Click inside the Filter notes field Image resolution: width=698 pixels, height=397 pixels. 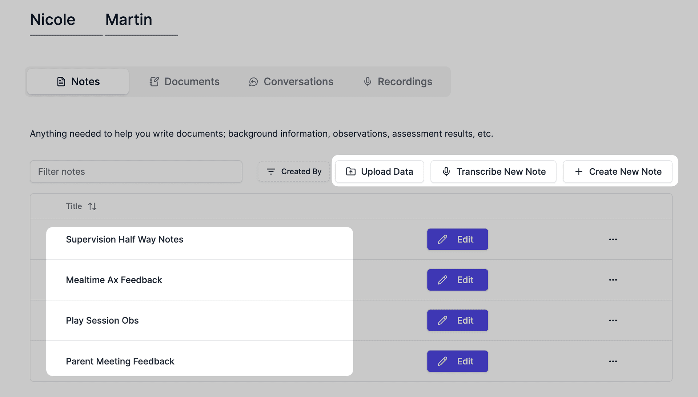[136, 171]
